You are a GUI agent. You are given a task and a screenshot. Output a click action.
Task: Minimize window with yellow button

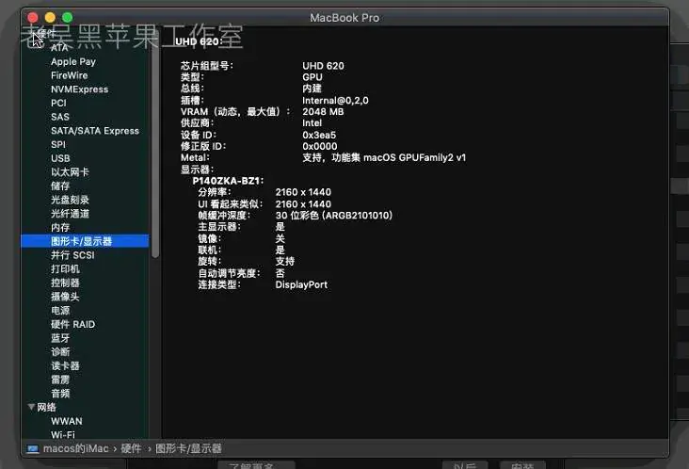50,17
